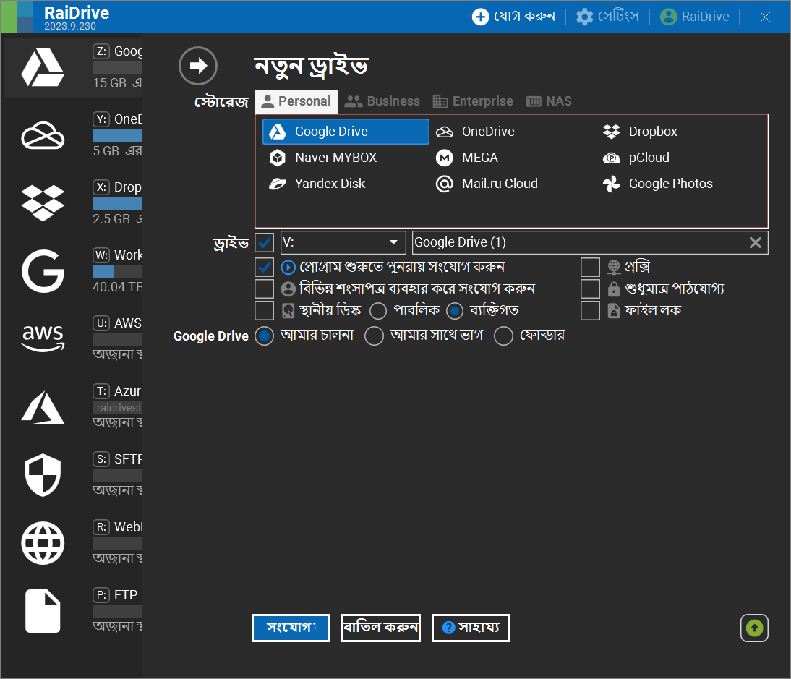Clear the drive name with the X
Screen dimensions: 791x679
click(x=755, y=243)
